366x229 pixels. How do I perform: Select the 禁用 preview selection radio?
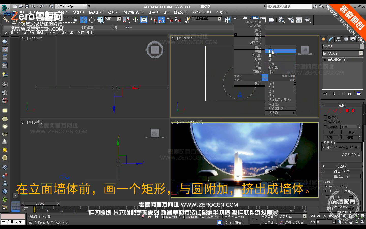pyautogui.click(x=324, y=147)
